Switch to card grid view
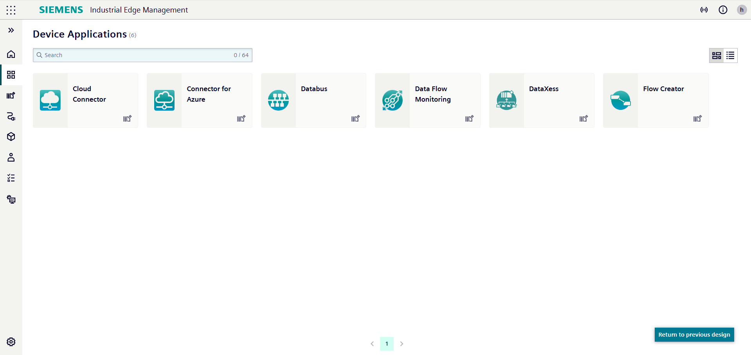Viewport: 751px width, 355px height. [x=717, y=56]
